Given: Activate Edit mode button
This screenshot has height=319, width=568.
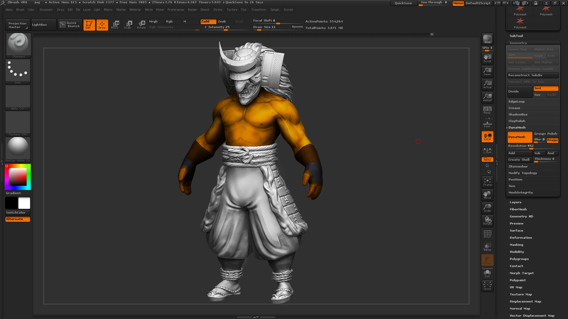Looking at the screenshot, I should tap(89, 25).
